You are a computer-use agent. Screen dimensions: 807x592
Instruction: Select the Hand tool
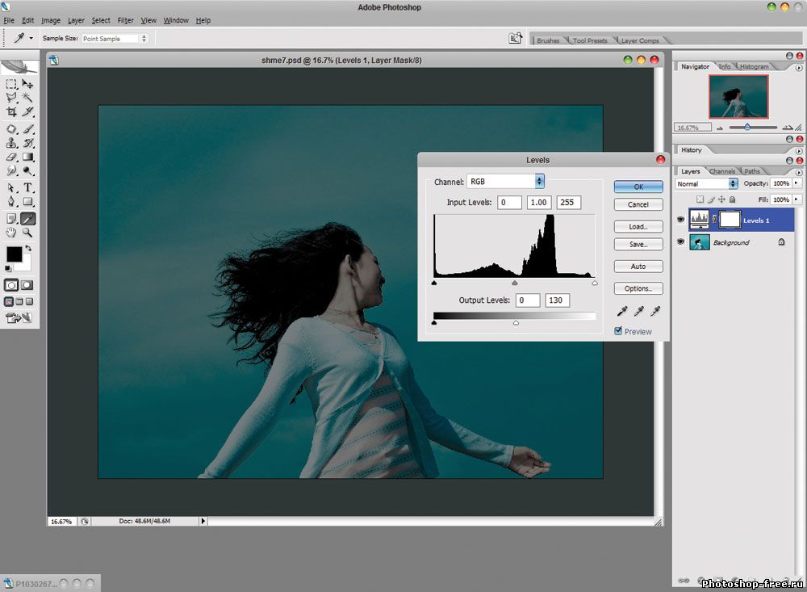(x=11, y=233)
